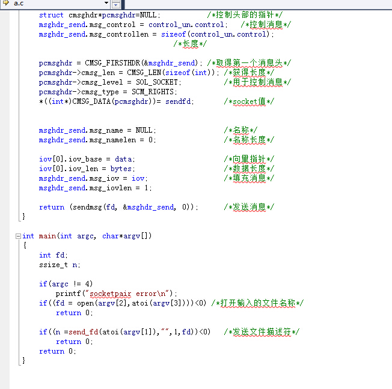Click 'CMSG_FIRSTHDR' in the code
The image size is (392, 389).
(113, 63)
